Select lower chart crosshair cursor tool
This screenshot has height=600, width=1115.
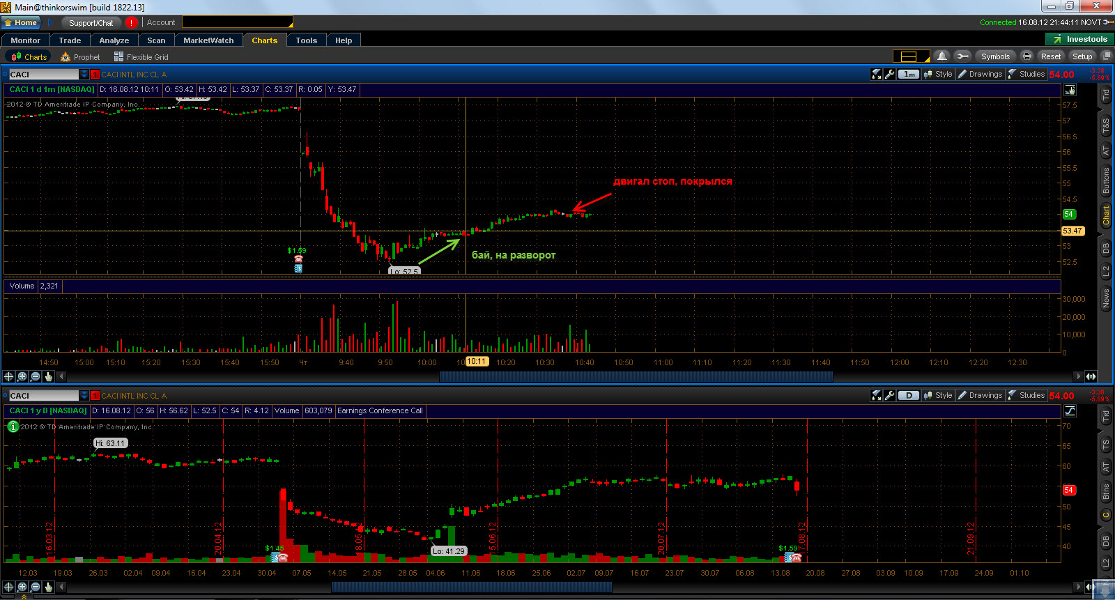[x=9, y=587]
